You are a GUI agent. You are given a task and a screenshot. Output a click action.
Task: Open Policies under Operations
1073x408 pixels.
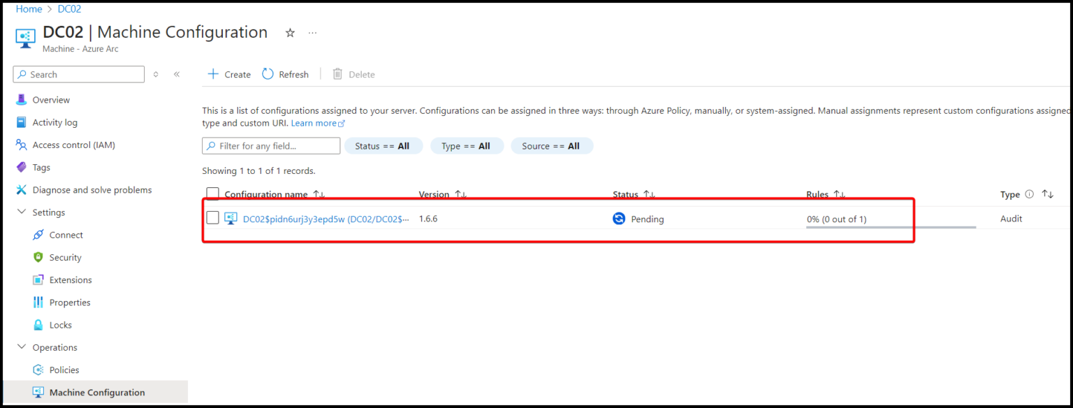click(63, 370)
